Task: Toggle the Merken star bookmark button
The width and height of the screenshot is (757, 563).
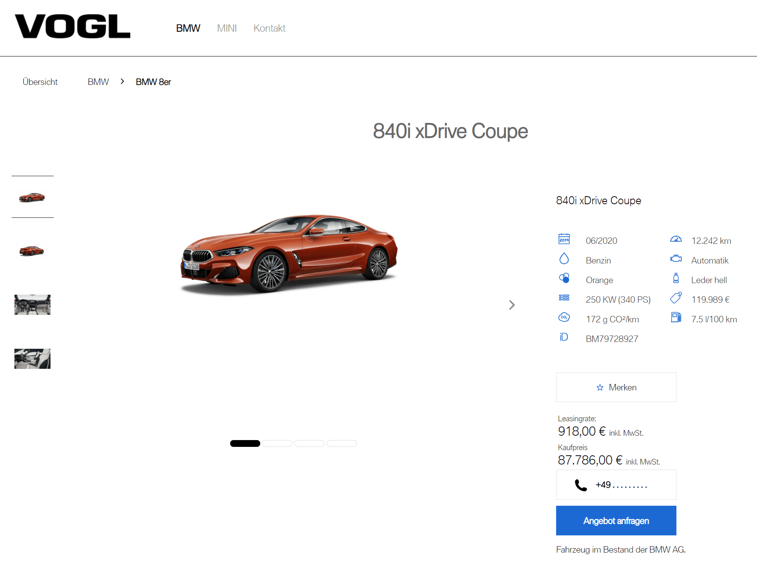Action: click(x=616, y=387)
